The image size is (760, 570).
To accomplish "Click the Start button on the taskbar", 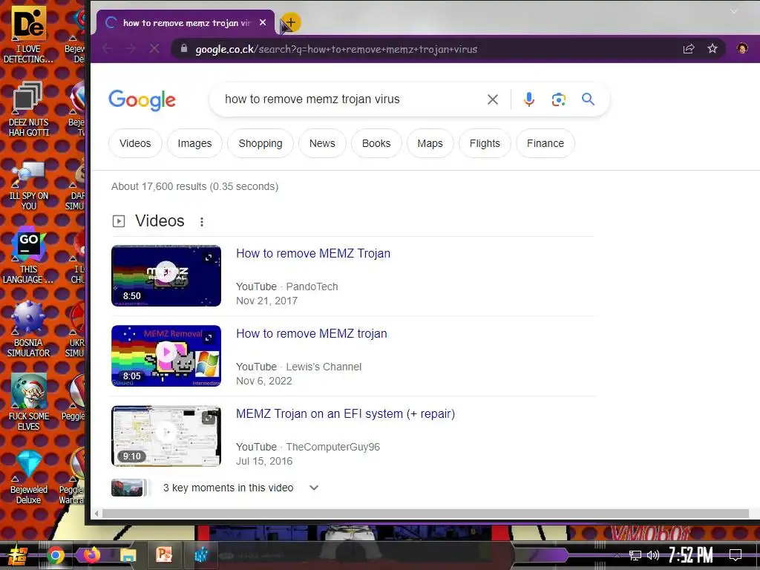I will (x=17, y=555).
